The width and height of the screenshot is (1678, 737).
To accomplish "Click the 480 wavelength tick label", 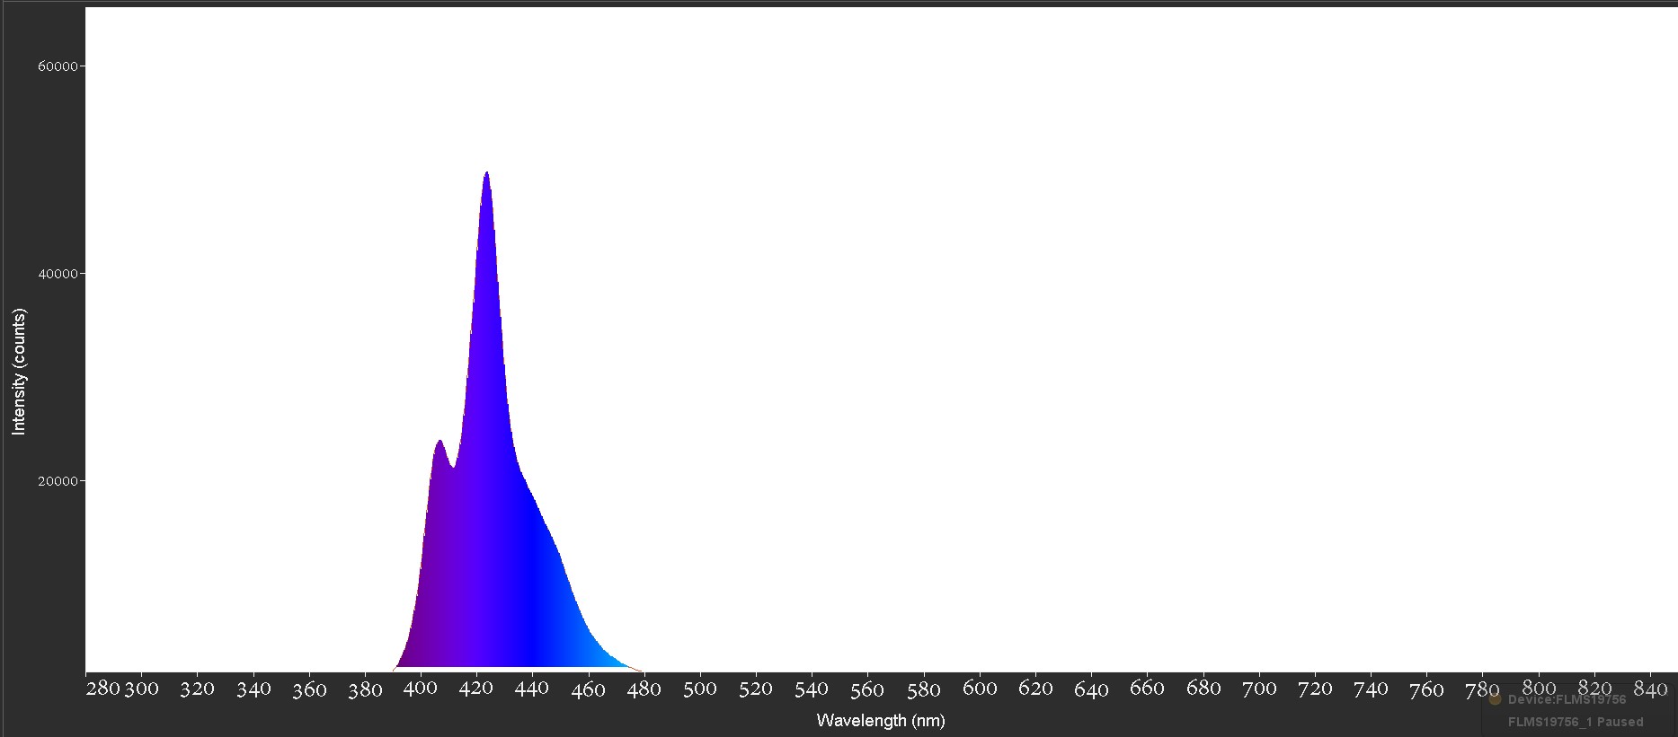I will point(644,689).
